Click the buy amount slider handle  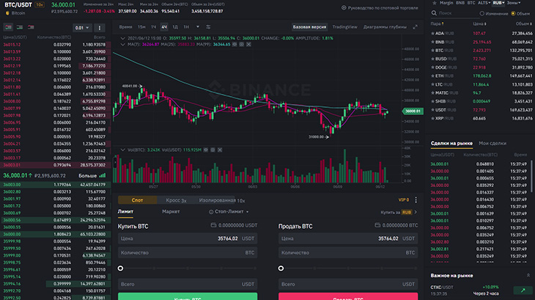(120, 268)
